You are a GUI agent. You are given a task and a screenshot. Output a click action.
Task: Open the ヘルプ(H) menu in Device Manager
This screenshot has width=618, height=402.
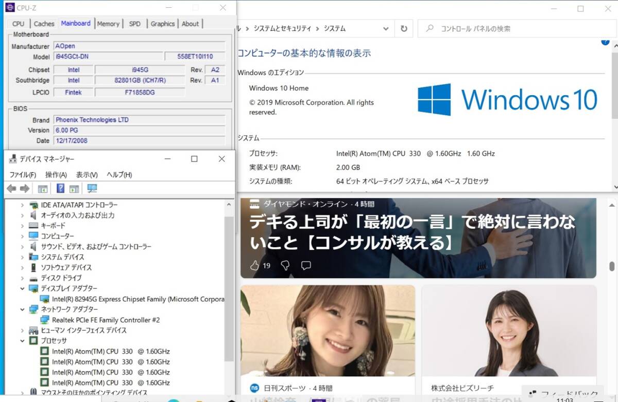(119, 175)
